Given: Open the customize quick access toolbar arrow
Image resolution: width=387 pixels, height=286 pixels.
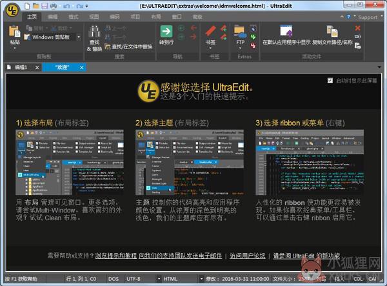Looking at the screenshot, I should (x=86, y=6).
